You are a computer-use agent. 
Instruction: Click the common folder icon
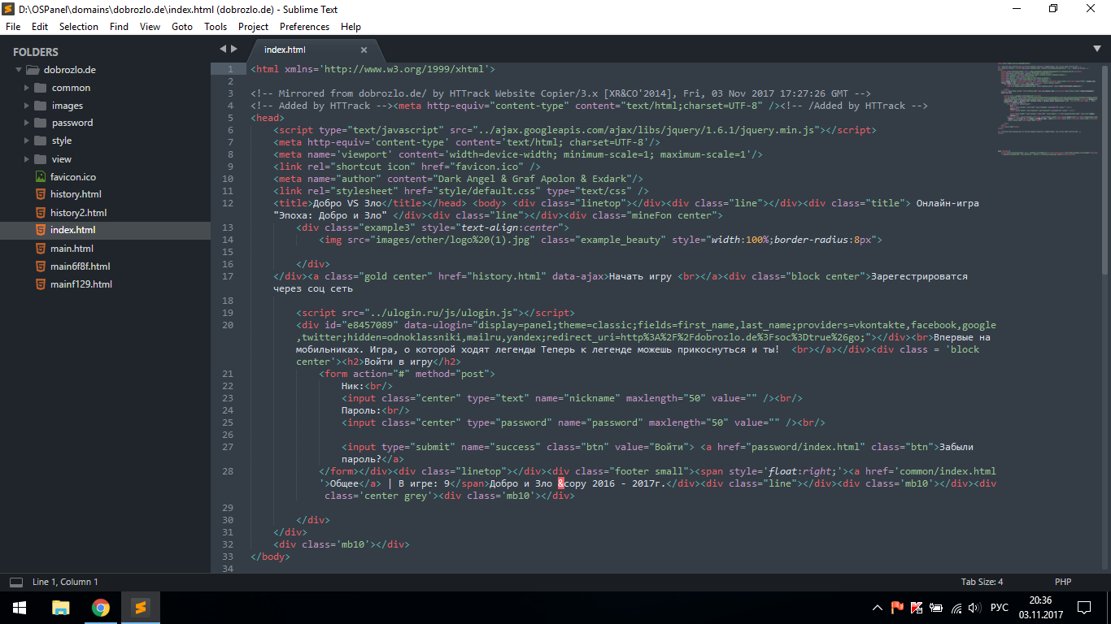point(40,88)
